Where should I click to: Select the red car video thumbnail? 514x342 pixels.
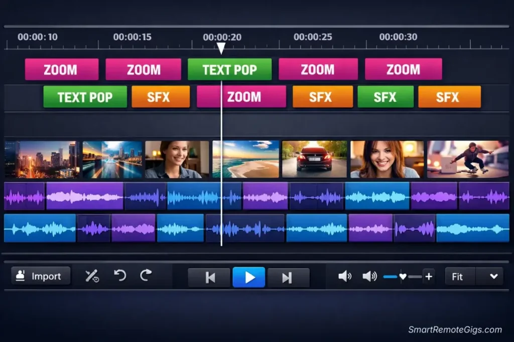click(x=314, y=158)
